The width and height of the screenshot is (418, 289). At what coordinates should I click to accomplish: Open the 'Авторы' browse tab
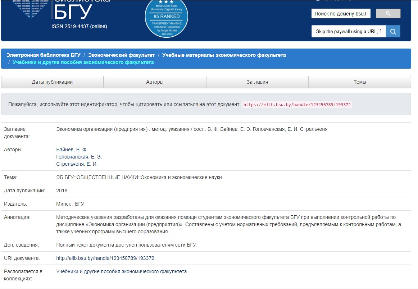point(155,82)
